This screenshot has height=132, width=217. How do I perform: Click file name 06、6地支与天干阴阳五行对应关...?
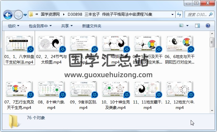point(180,59)
